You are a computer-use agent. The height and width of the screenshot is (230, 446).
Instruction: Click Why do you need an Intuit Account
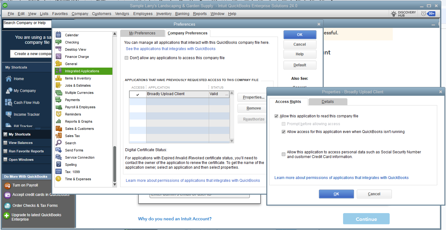(x=175, y=219)
